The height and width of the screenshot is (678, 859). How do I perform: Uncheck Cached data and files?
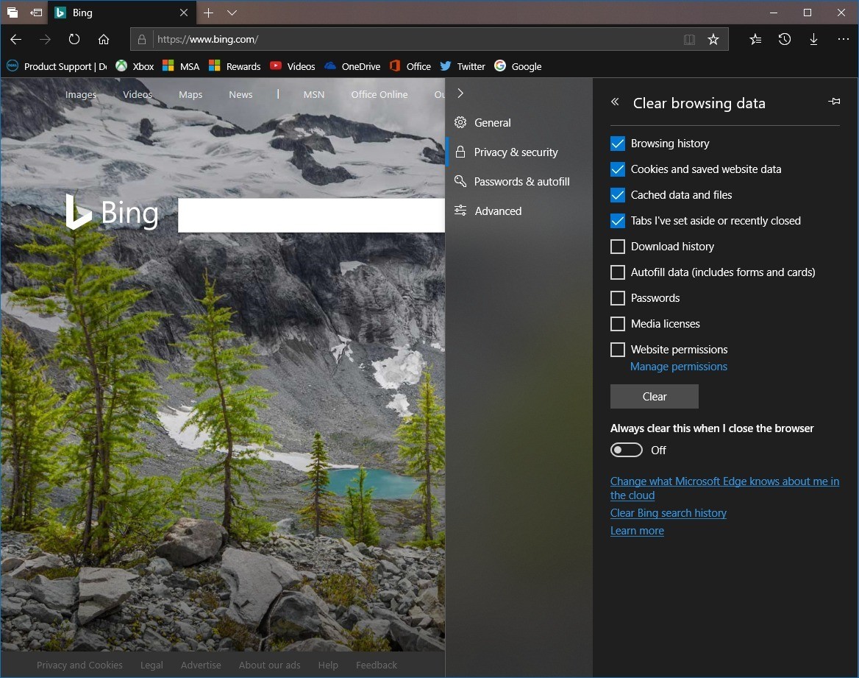[618, 195]
